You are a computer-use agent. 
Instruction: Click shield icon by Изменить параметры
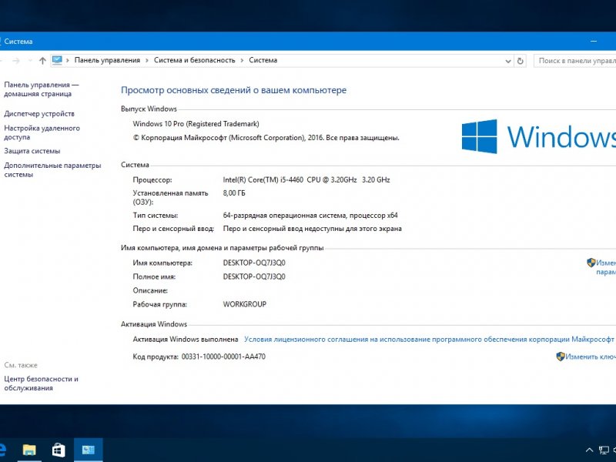[x=591, y=263]
